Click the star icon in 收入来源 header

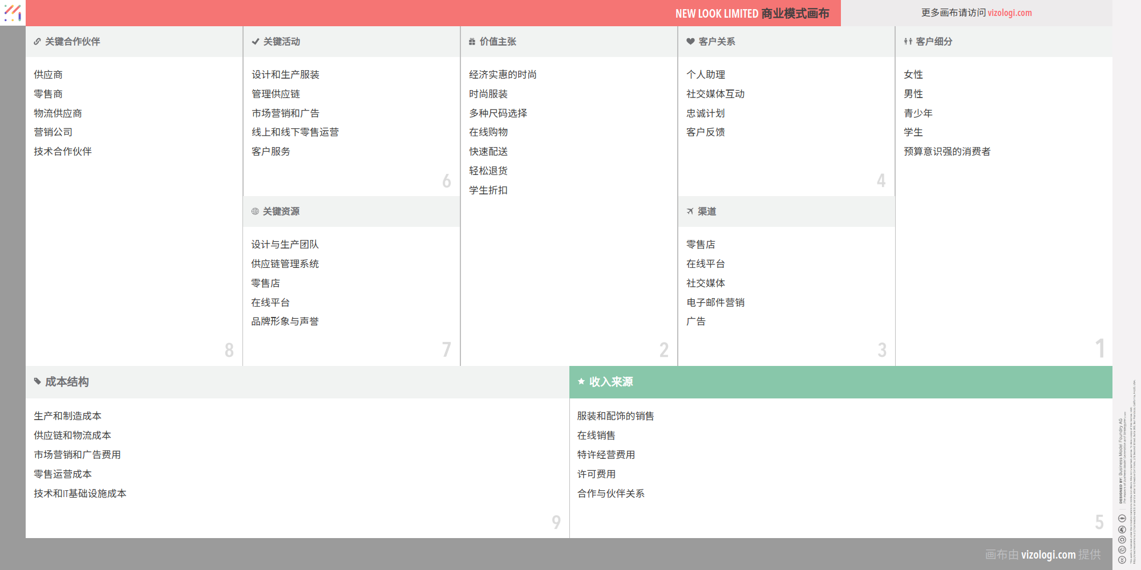[x=581, y=381]
